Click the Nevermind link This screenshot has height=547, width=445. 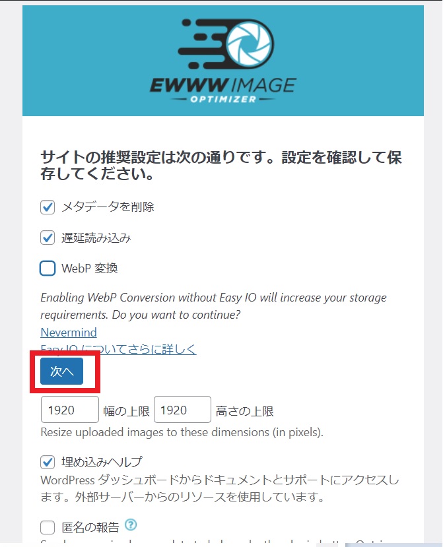pyautogui.click(x=69, y=333)
